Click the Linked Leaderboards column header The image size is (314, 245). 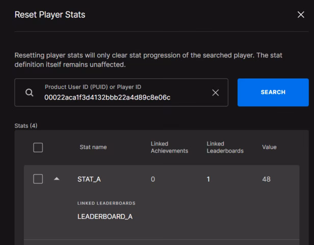225,147
